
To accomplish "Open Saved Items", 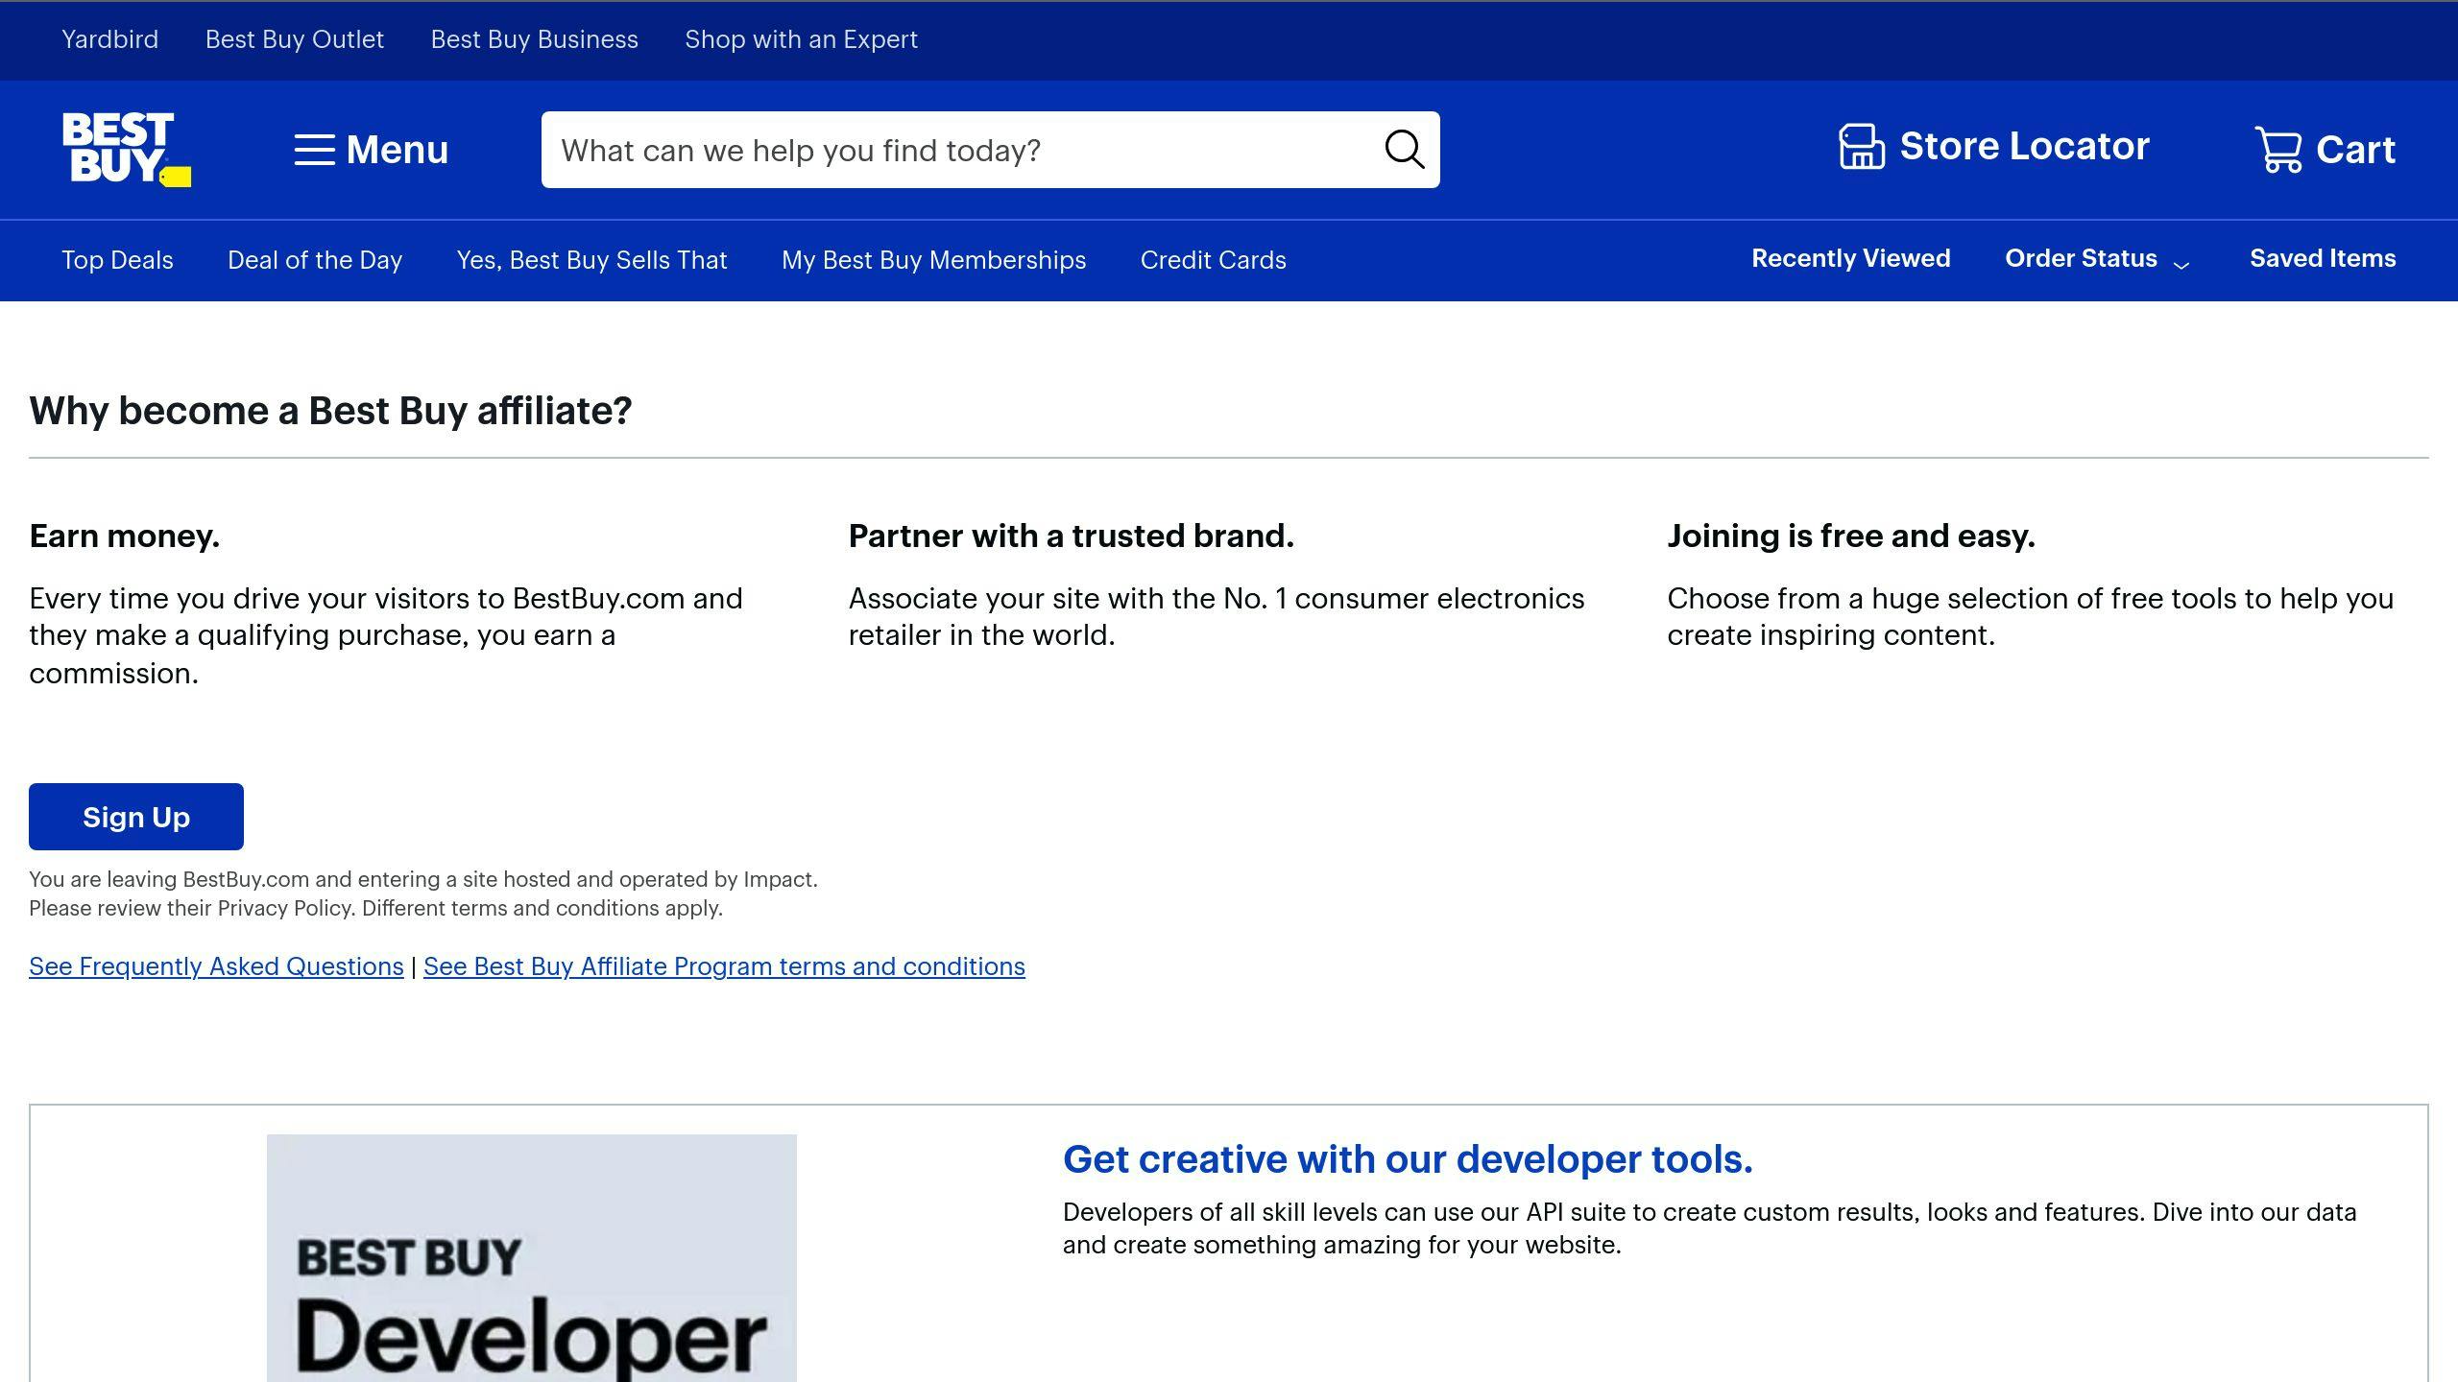I will [x=2323, y=258].
